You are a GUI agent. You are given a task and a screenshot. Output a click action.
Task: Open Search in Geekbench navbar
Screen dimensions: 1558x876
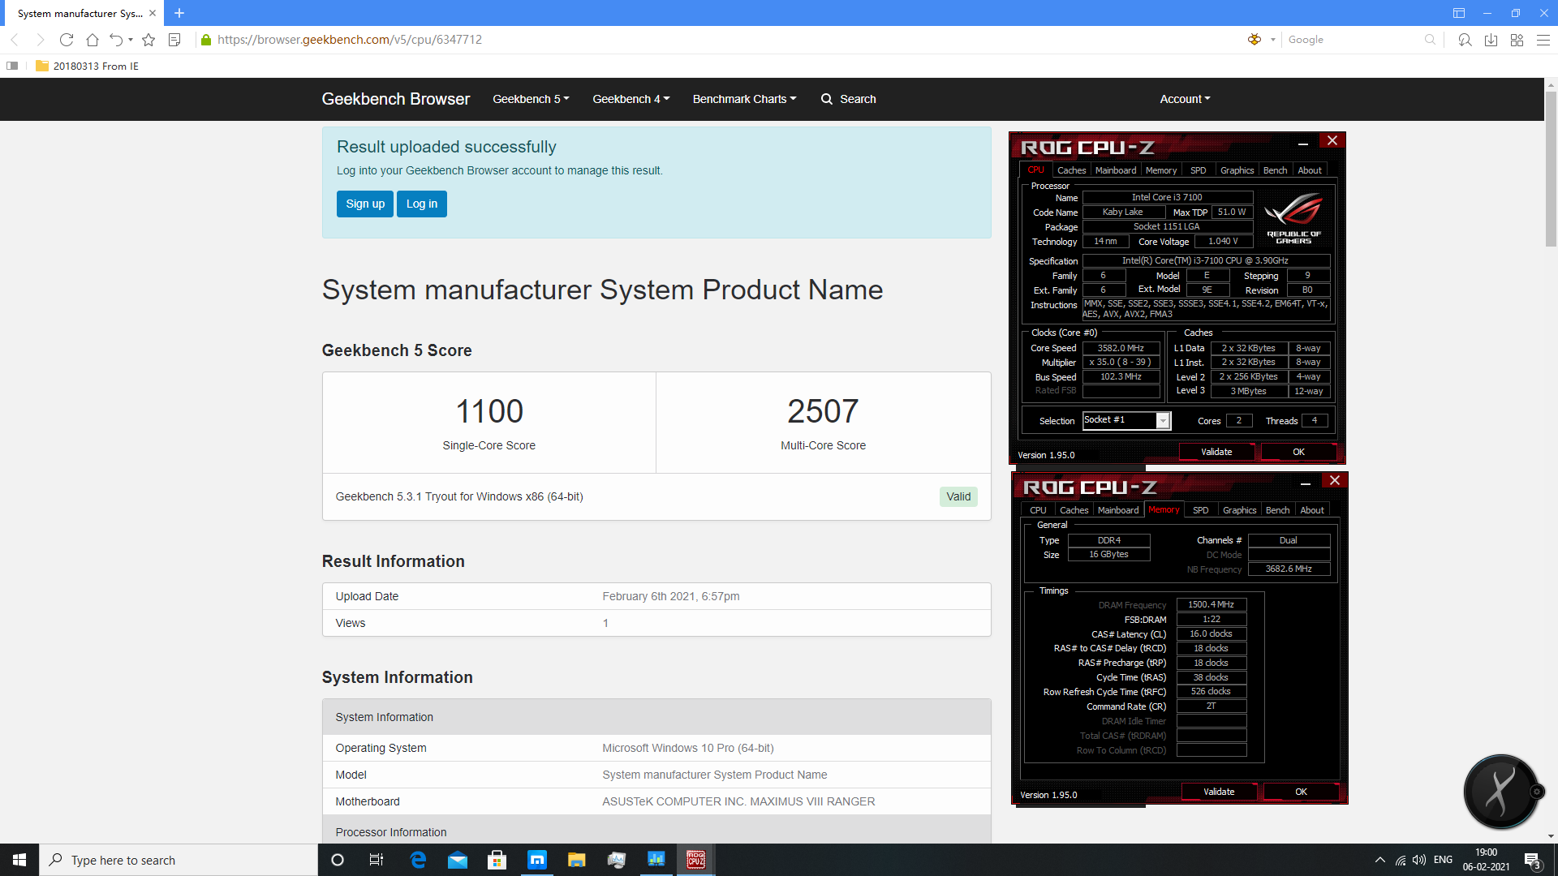848,99
